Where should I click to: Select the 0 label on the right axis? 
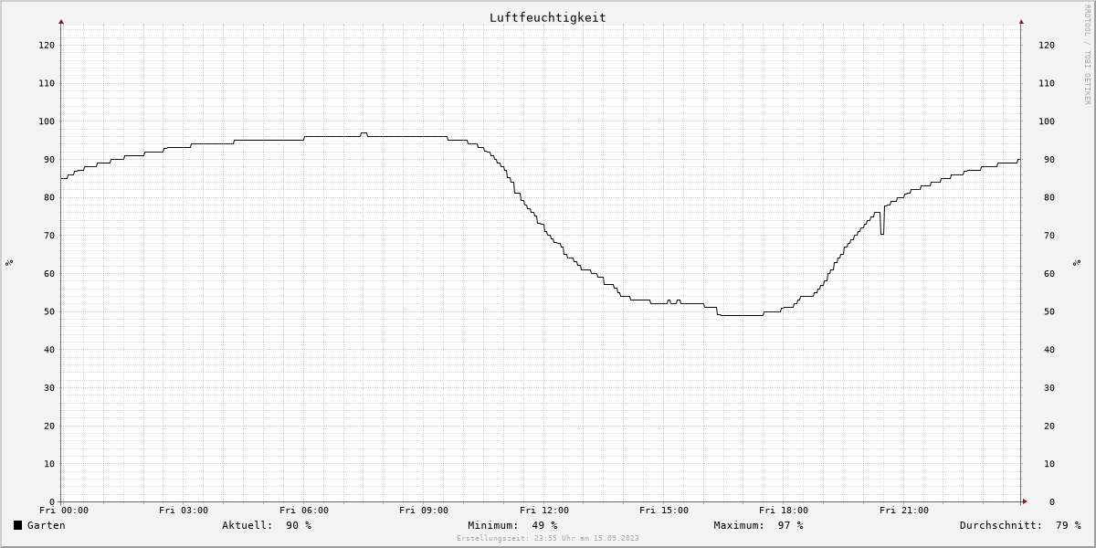pos(1053,502)
